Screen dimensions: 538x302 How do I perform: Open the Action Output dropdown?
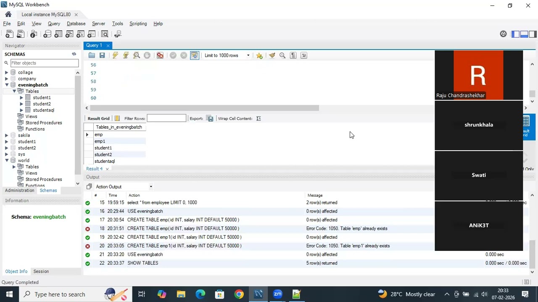point(124,187)
